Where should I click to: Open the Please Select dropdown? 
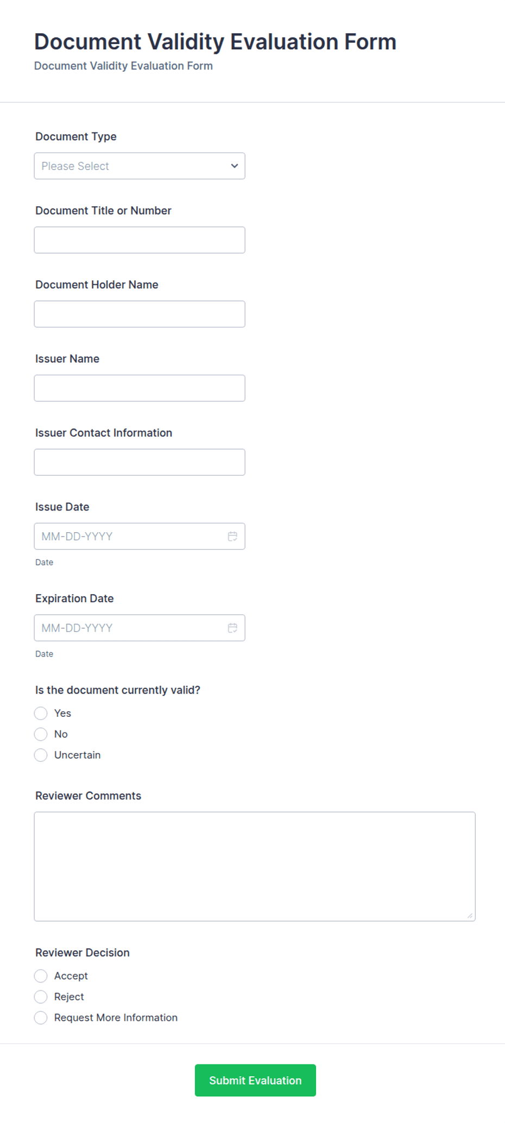tap(140, 166)
